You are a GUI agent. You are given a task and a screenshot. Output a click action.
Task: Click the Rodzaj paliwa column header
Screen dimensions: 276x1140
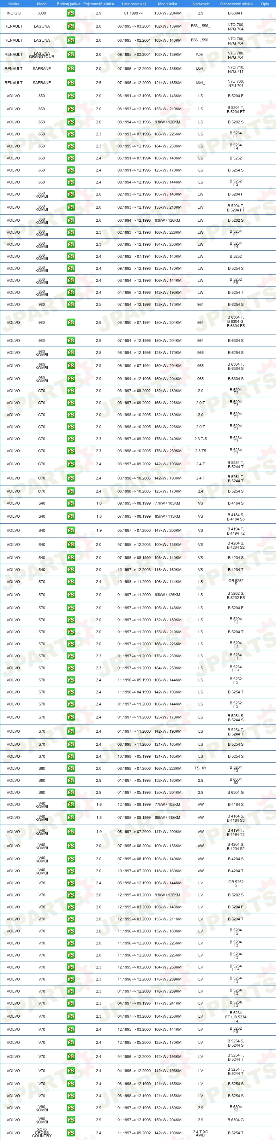[69, 4]
